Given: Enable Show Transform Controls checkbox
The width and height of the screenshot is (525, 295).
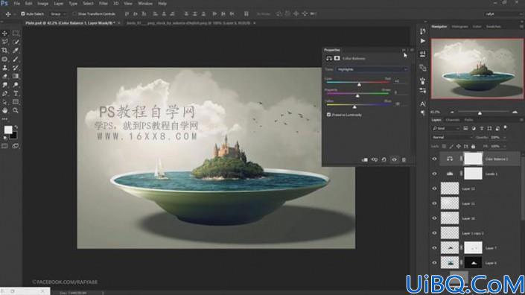Looking at the screenshot, I should coord(74,13).
